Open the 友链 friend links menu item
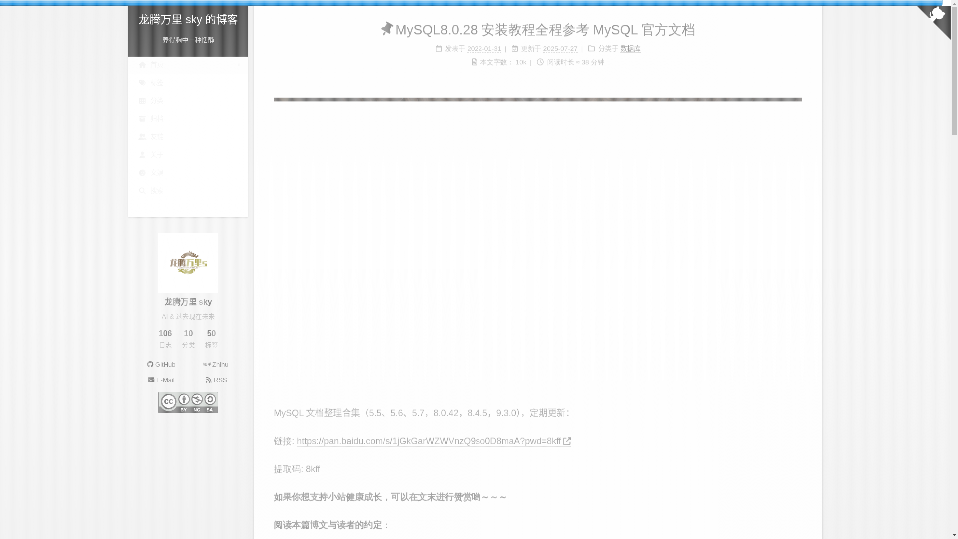 click(x=188, y=137)
